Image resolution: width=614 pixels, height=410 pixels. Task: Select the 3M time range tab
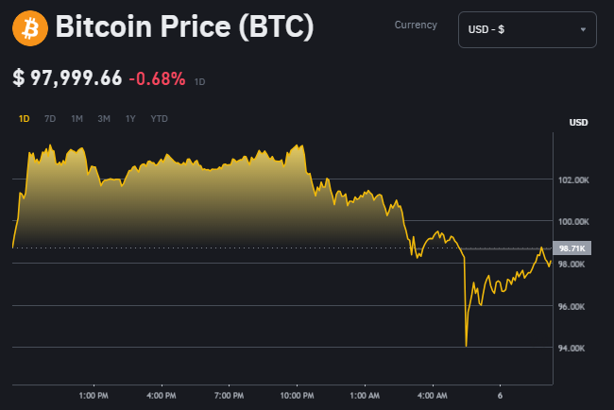(104, 119)
